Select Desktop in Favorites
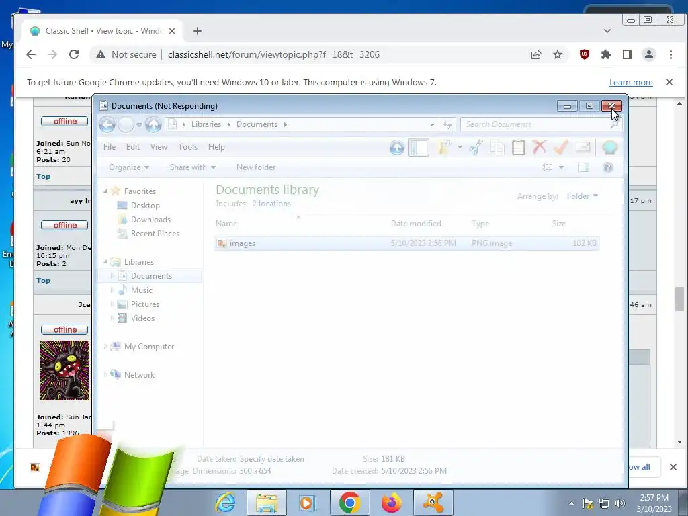Screen dimensions: 688x516 point(145,206)
